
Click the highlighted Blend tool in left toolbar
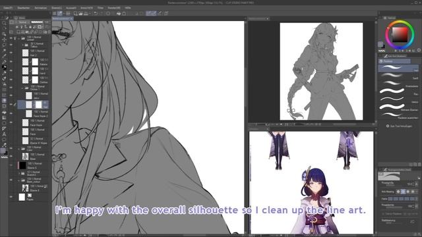[4, 100]
